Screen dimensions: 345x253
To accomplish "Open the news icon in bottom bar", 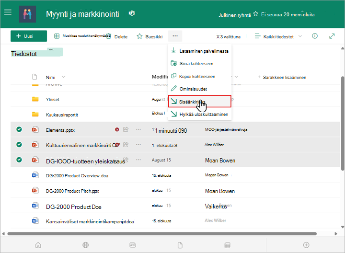I will 133,245.
